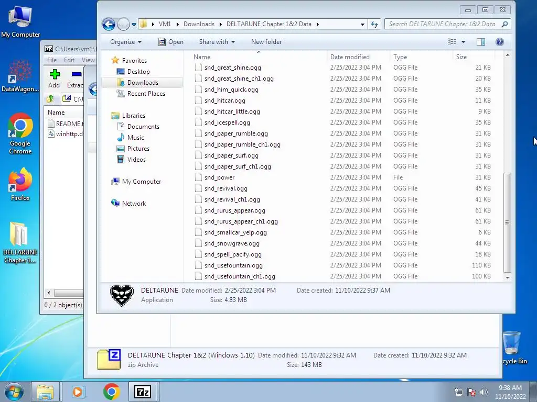Open the Organize menu

click(x=126, y=42)
